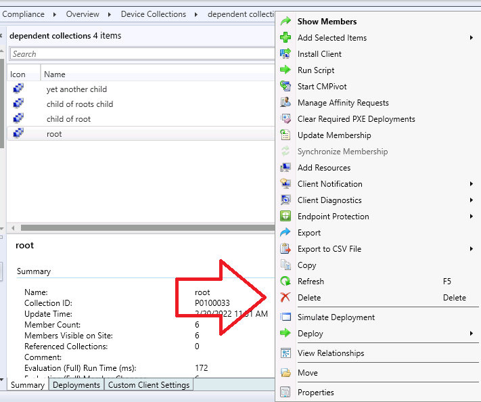The image size is (481, 402).
Task: Select Install Client menu entry
Action: [319, 54]
